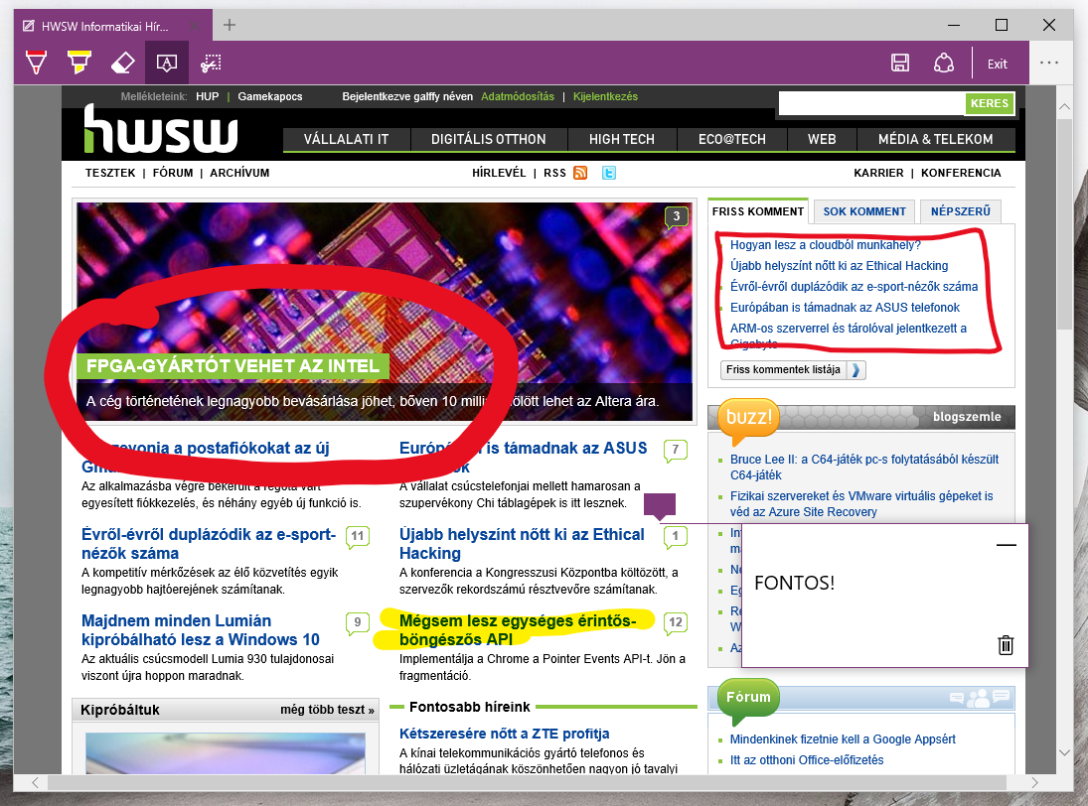1088x806 pixels.
Task: Activate the Add typed note tool
Action: pyautogui.click(x=167, y=64)
